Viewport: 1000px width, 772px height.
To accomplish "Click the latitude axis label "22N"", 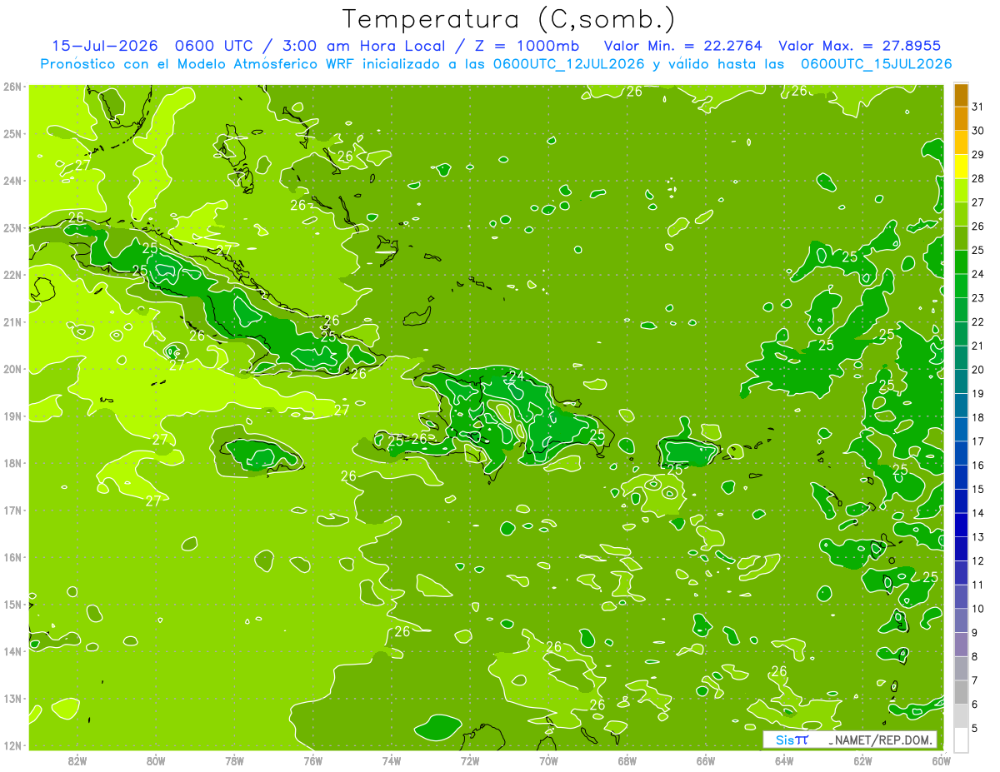I will point(12,275).
